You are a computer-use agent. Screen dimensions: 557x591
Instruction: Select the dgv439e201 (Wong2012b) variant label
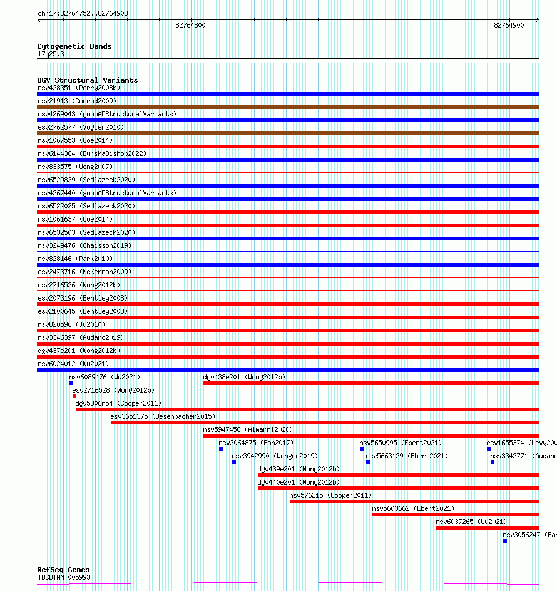pyautogui.click(x=299, y=470)
